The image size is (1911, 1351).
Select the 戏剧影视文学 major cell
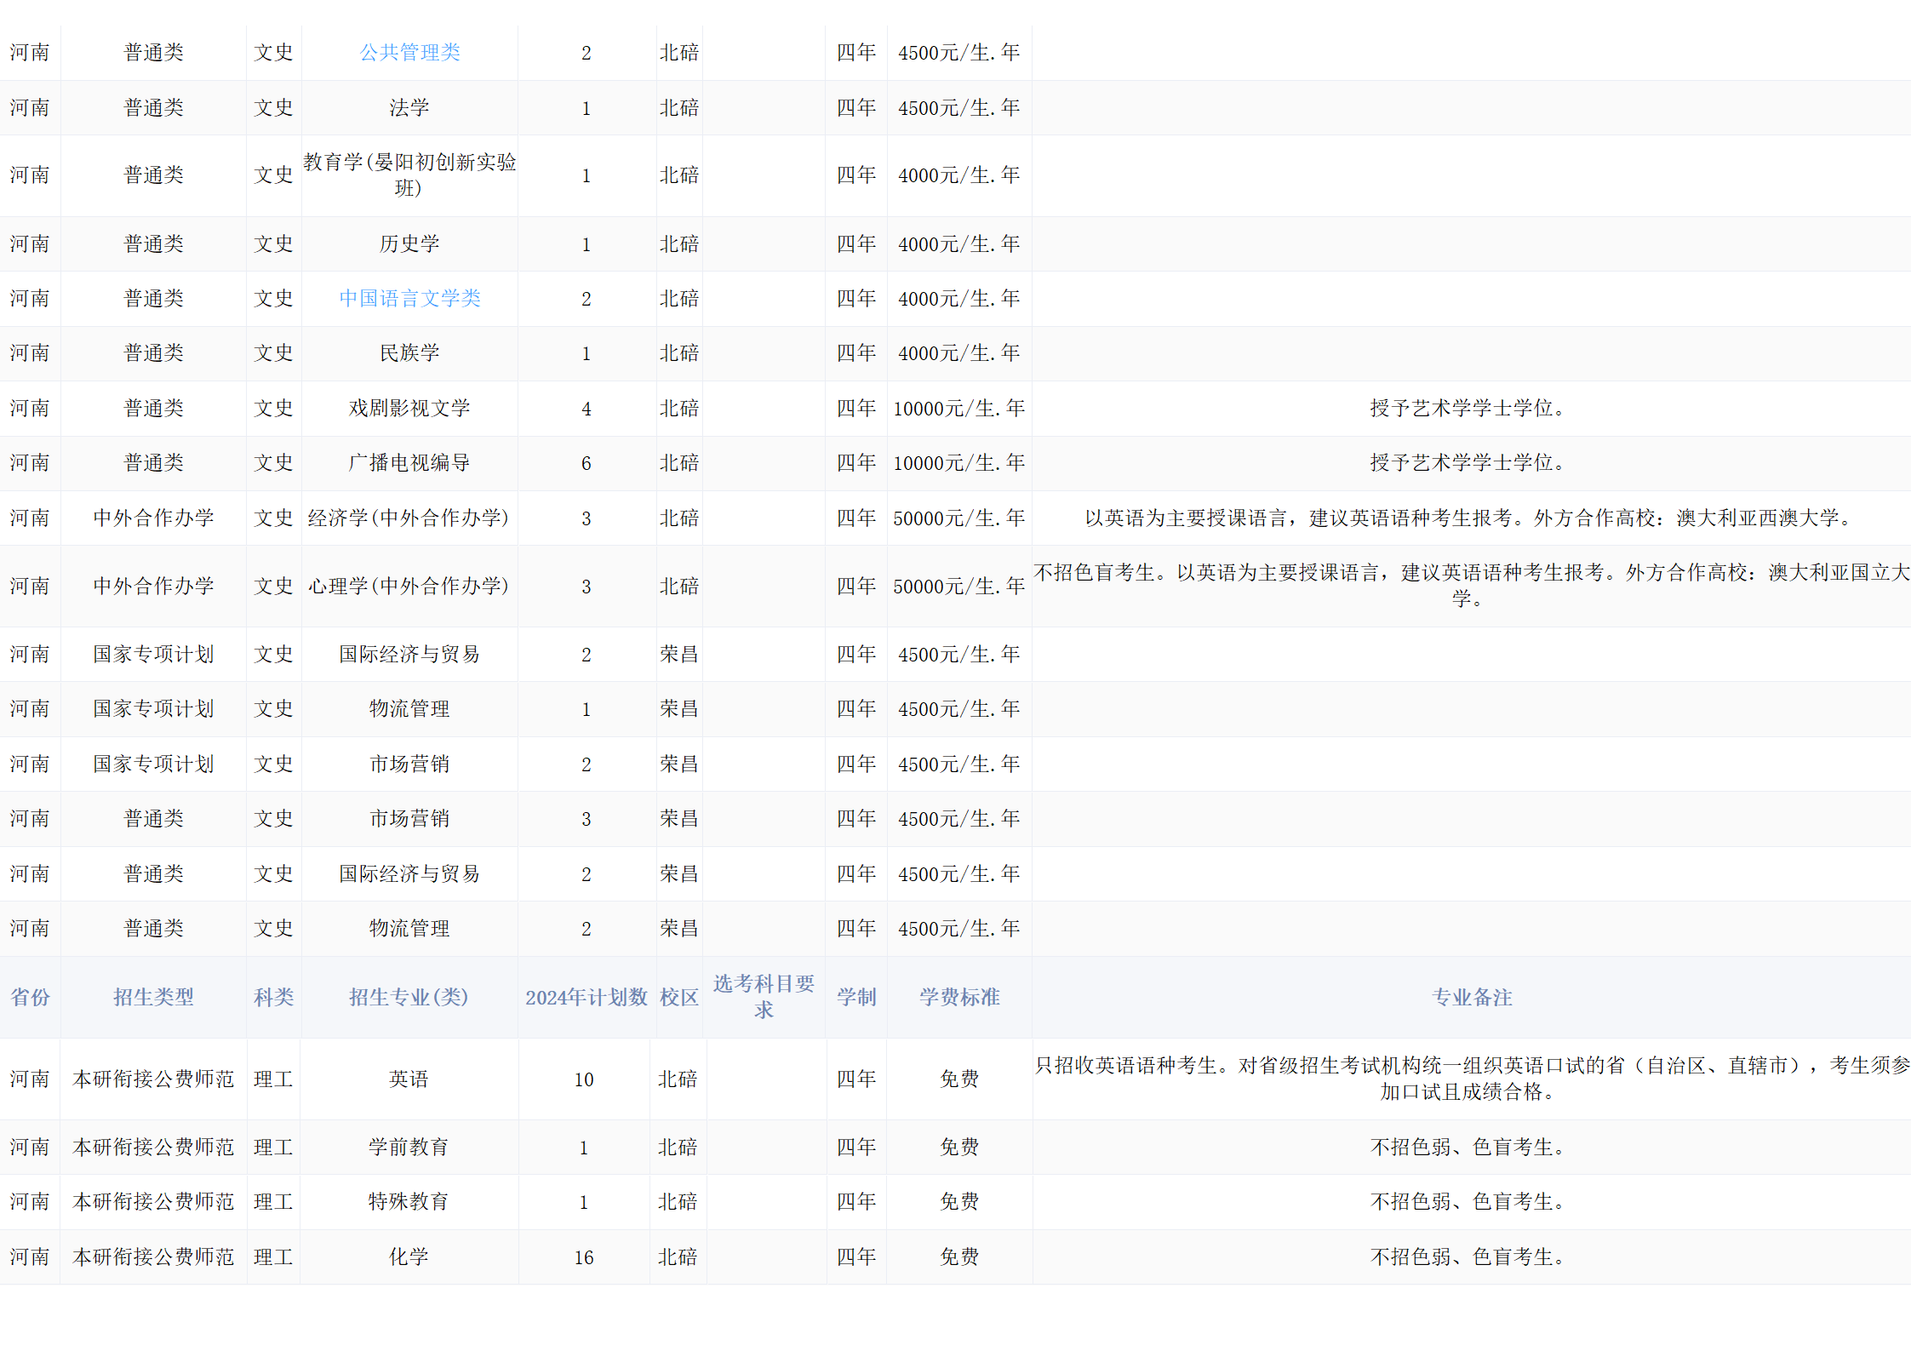tap(409, 409)
